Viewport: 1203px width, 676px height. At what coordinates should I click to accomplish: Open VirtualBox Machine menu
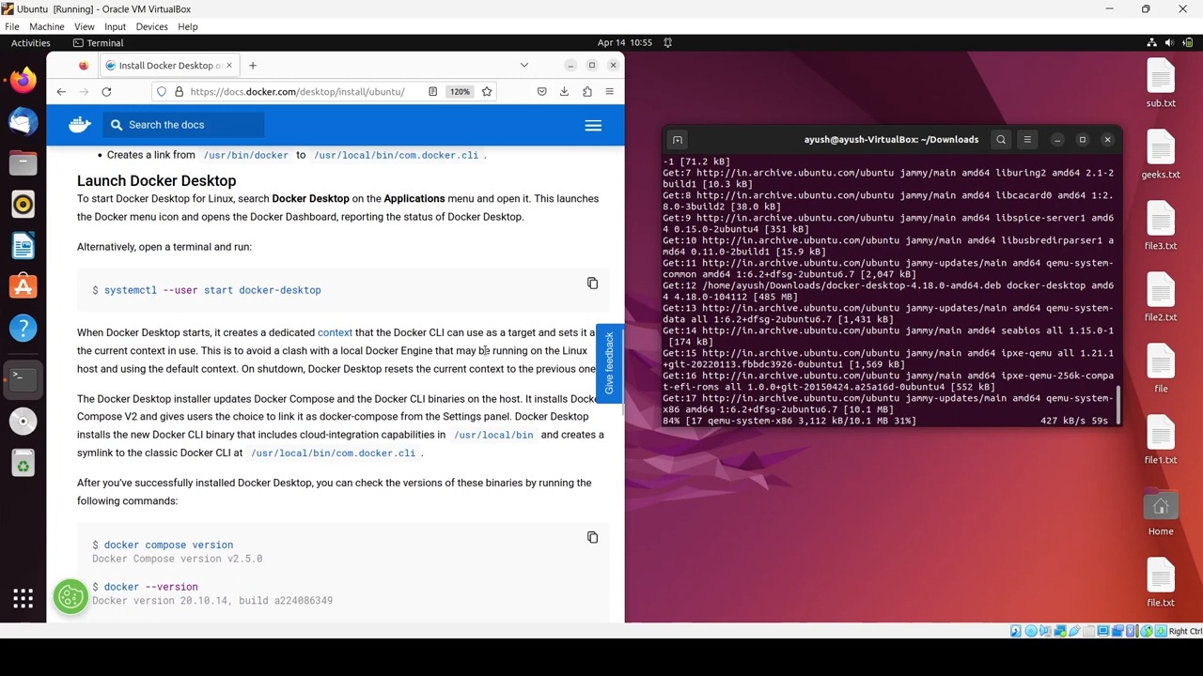[x=46, y=26]
